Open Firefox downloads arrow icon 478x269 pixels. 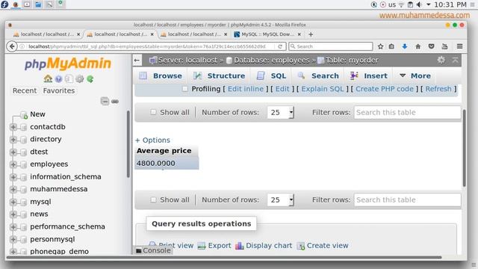(405, 46)
